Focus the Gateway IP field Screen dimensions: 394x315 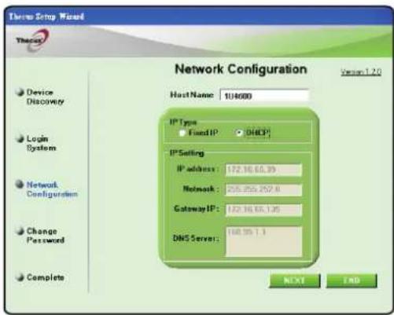263,210
